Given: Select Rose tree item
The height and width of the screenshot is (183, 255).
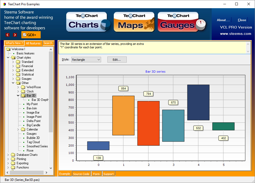Looking at the screenshot, I should 30,151.
